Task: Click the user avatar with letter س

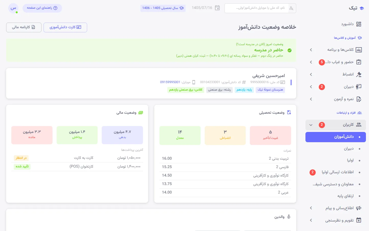Action: click(x=13, y=8)
